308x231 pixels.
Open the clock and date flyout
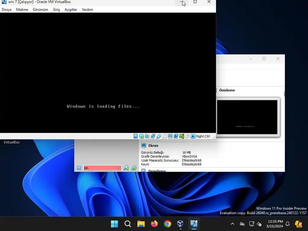pyautogui.click(x=275, y=224)
